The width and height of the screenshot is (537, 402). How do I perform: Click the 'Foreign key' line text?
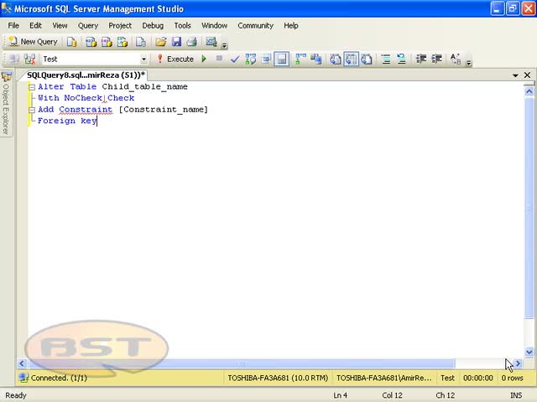pos(67,121)
